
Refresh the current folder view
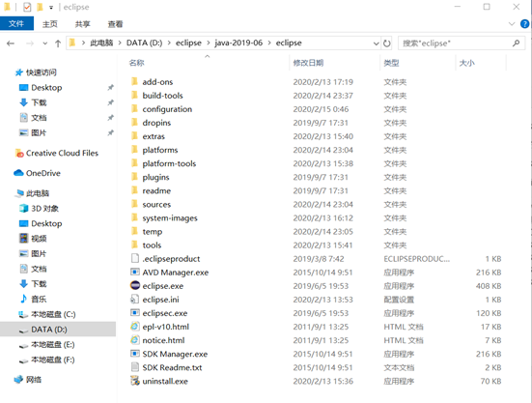(x=387, y=43)
